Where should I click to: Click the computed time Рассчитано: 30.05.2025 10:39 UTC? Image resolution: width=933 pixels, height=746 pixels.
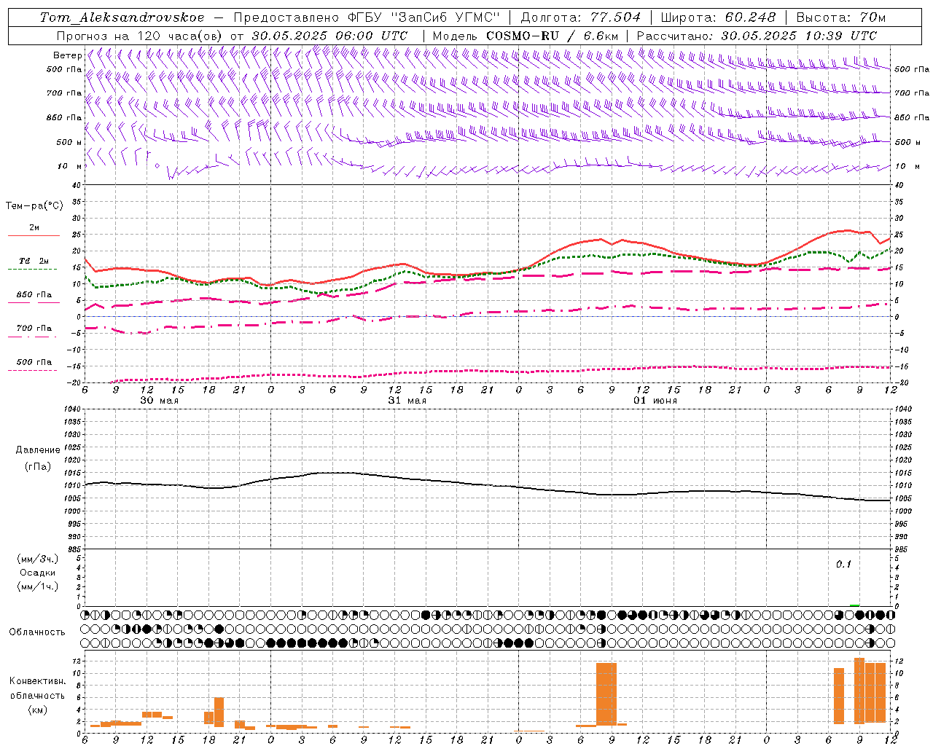coord(757,36)
